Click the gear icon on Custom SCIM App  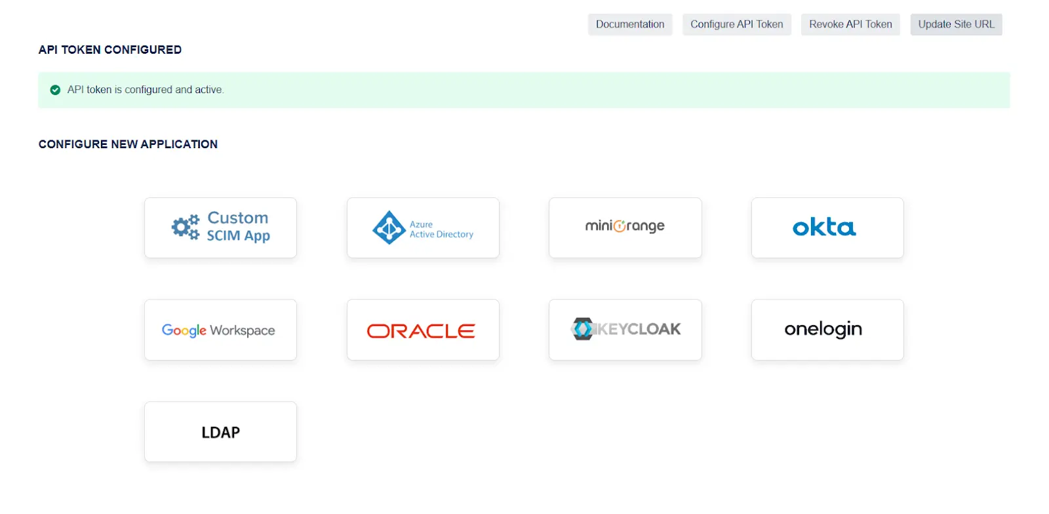185,227
